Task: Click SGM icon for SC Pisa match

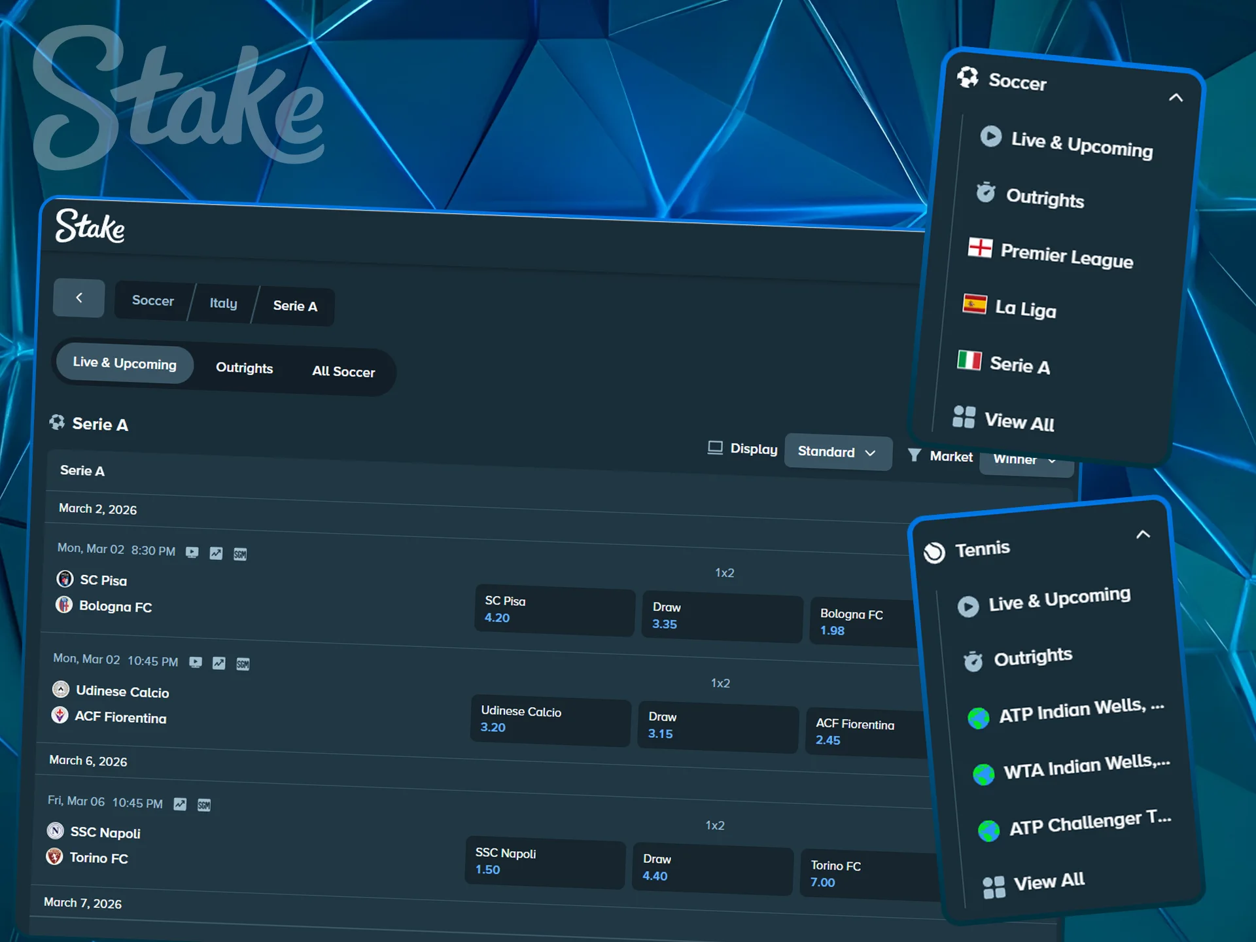Action: pos(240,554)
